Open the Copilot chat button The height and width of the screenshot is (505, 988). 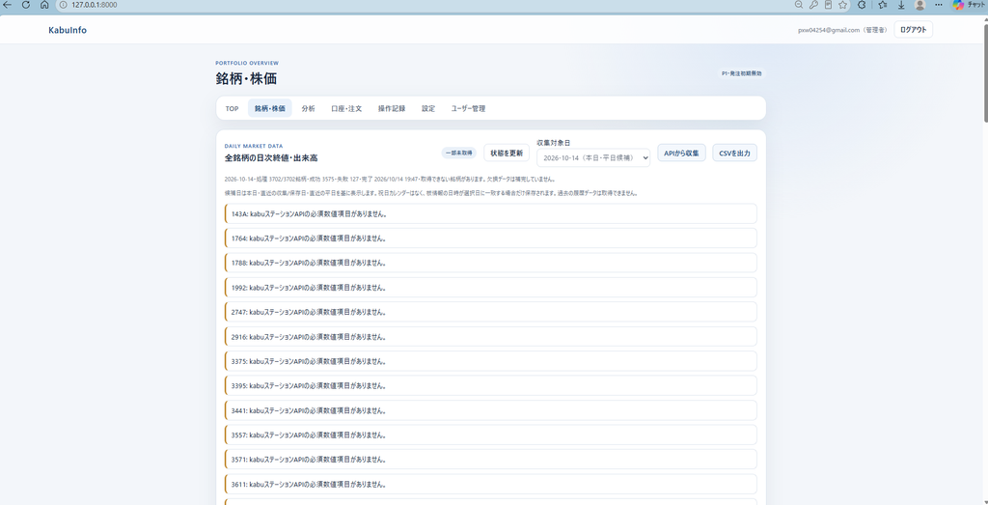coord(967,5)
